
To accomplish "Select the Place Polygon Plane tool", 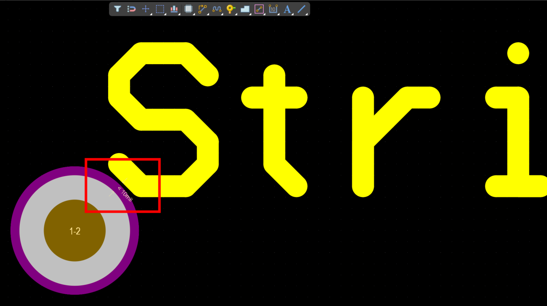I will (245, 9).
